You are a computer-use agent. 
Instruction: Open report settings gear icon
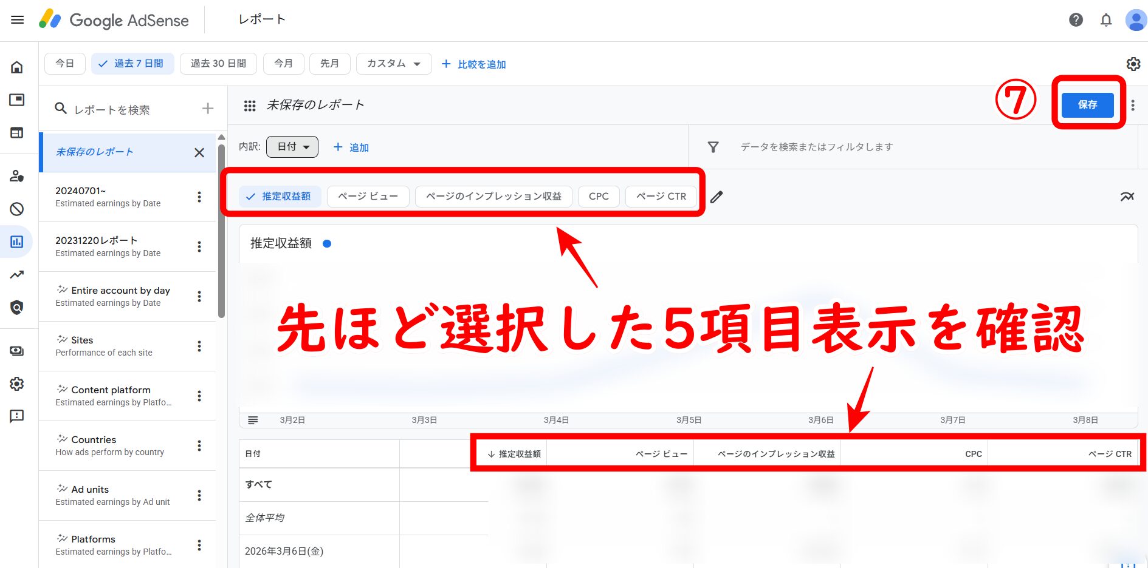(1133, 64)
